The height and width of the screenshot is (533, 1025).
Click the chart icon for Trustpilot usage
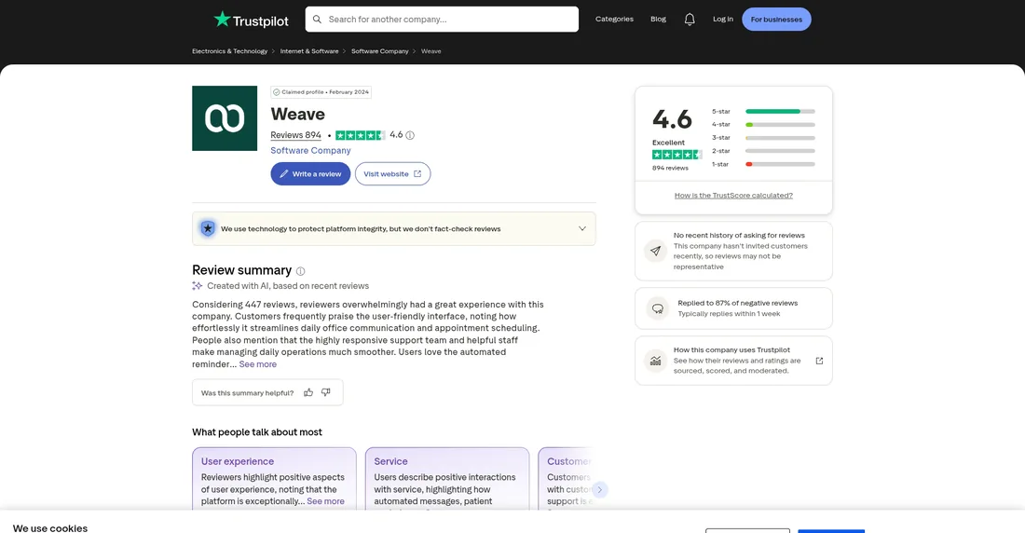click(655, 361)
